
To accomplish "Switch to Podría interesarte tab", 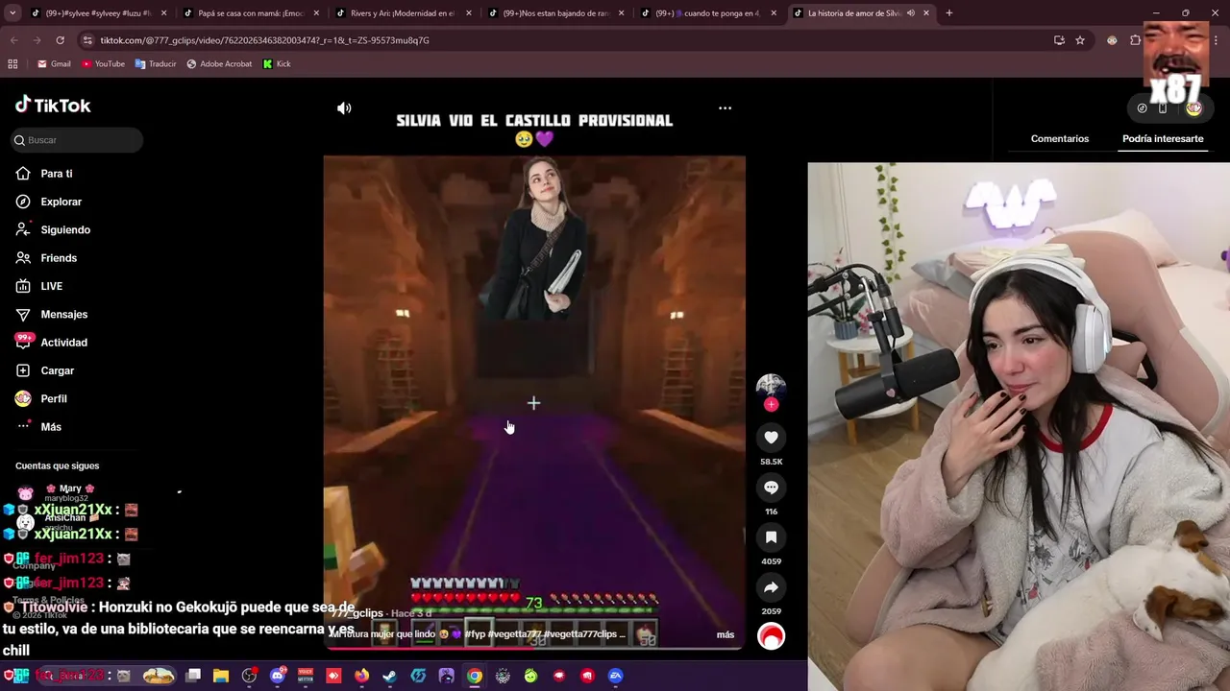I will click(1163, 139).
